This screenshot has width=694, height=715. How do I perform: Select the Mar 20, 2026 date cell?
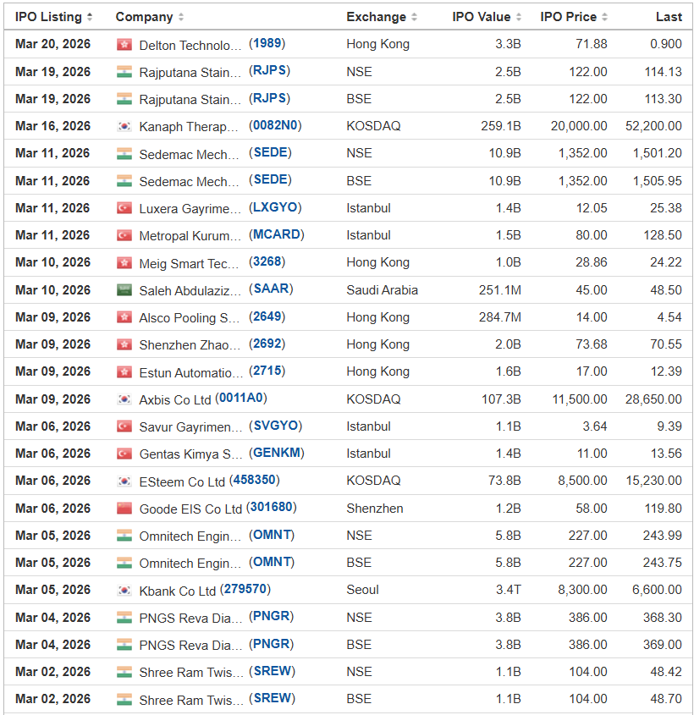(x=52, y=44)
